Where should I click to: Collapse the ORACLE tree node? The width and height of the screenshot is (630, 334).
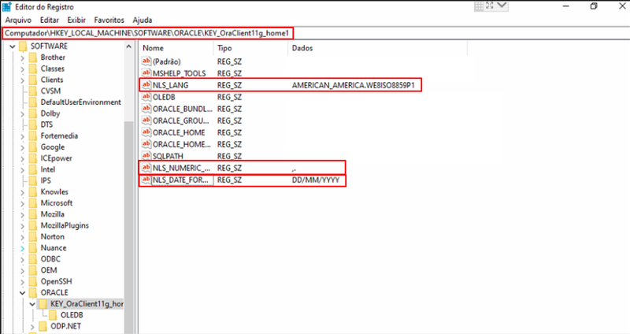coord(23,292)
